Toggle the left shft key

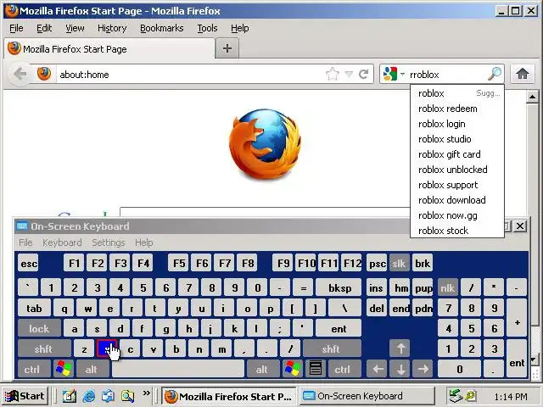(x=43, y=348)
